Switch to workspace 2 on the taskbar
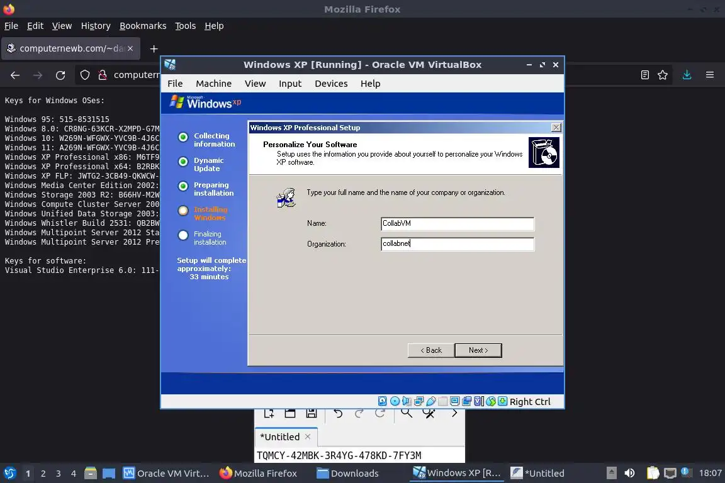 point(43,474)
